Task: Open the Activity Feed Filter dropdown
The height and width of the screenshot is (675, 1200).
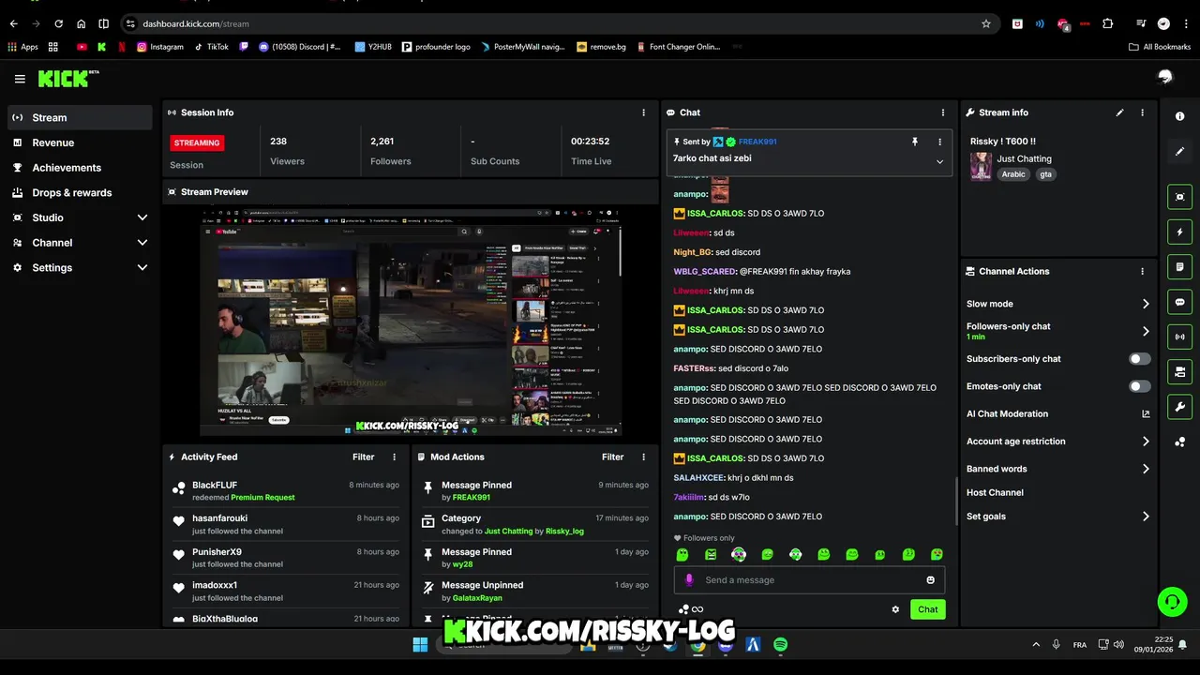Action: coord(363,457)
